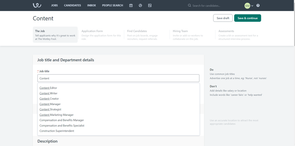Click Save & continue button
The width and height of the screenshot is (295, 146).
[x=247, y=18]
